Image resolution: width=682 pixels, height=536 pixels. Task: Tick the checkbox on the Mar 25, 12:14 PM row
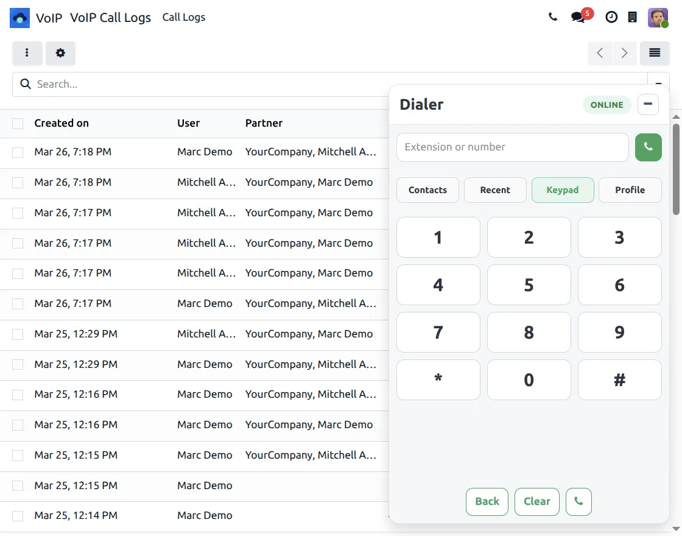17,515
